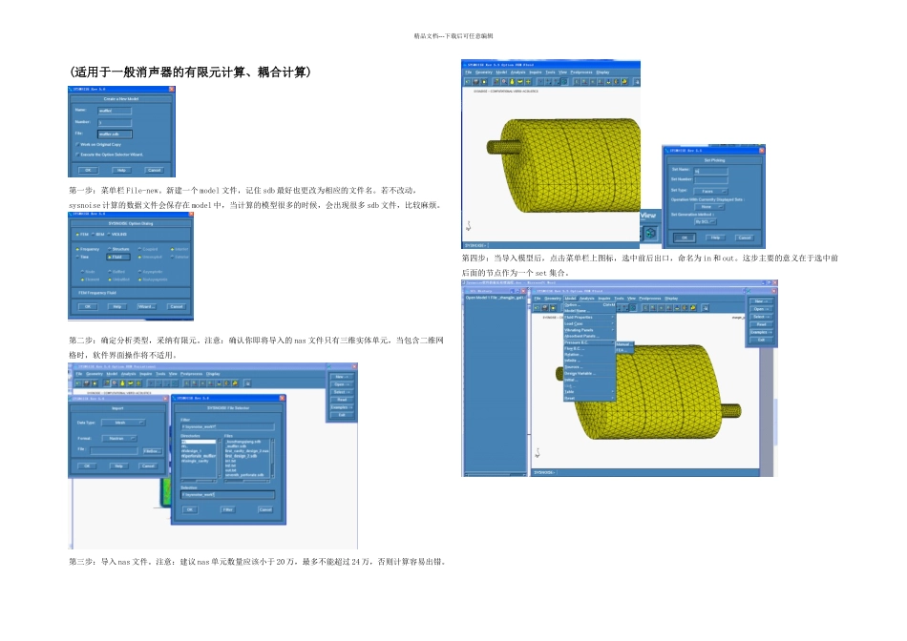Screen dimensions: 907x641
Task: Select the Interior radio option
Action: (x=172, y=249)
